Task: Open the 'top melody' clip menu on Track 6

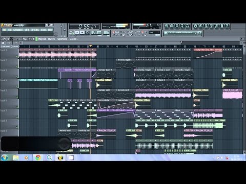Action: click(x=98, y=100)
